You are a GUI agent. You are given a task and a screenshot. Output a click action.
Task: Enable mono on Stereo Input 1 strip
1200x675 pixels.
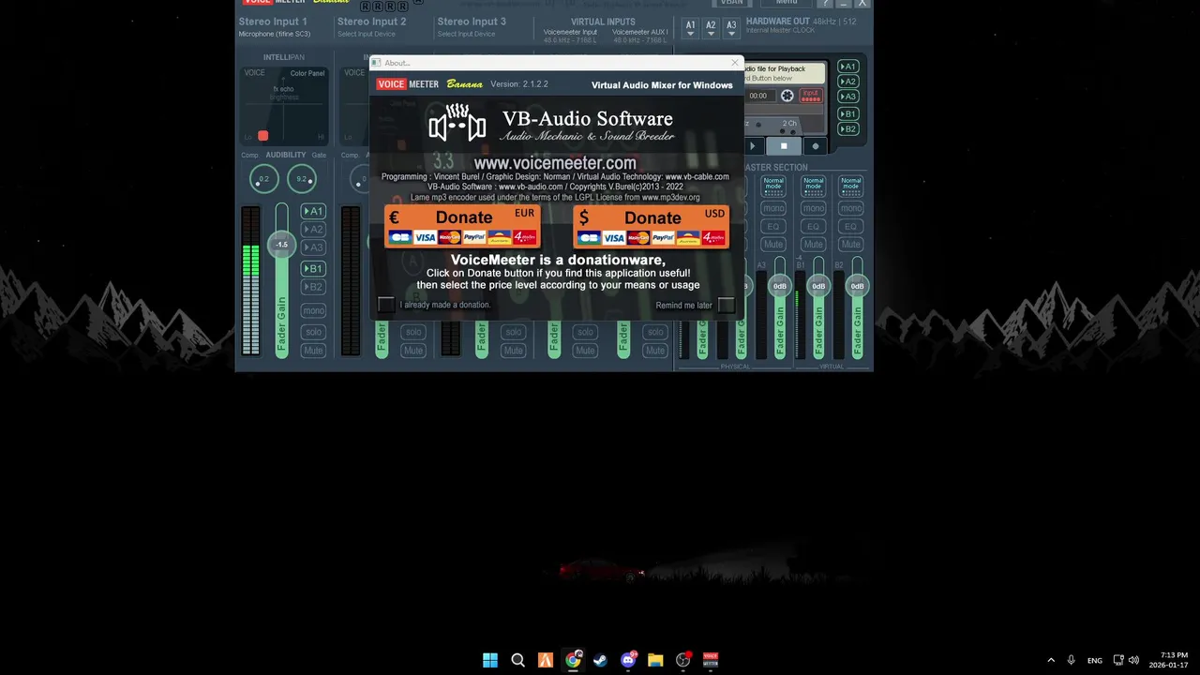coord(313,310)
